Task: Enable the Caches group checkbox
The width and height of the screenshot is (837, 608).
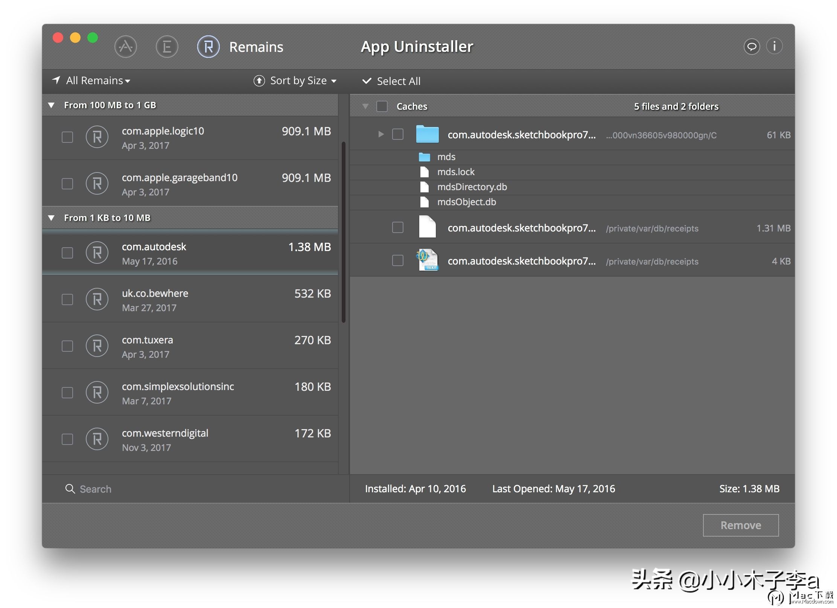Action: tap(382, 106)
